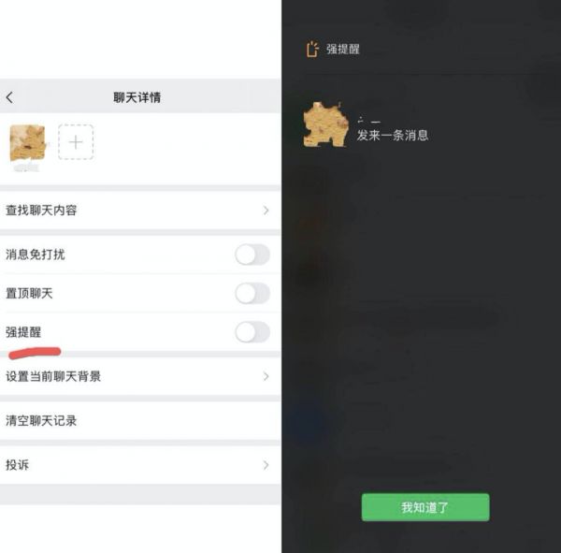
Task: Tap the chevron next to 投诉
Action: (x=266, y=465)
